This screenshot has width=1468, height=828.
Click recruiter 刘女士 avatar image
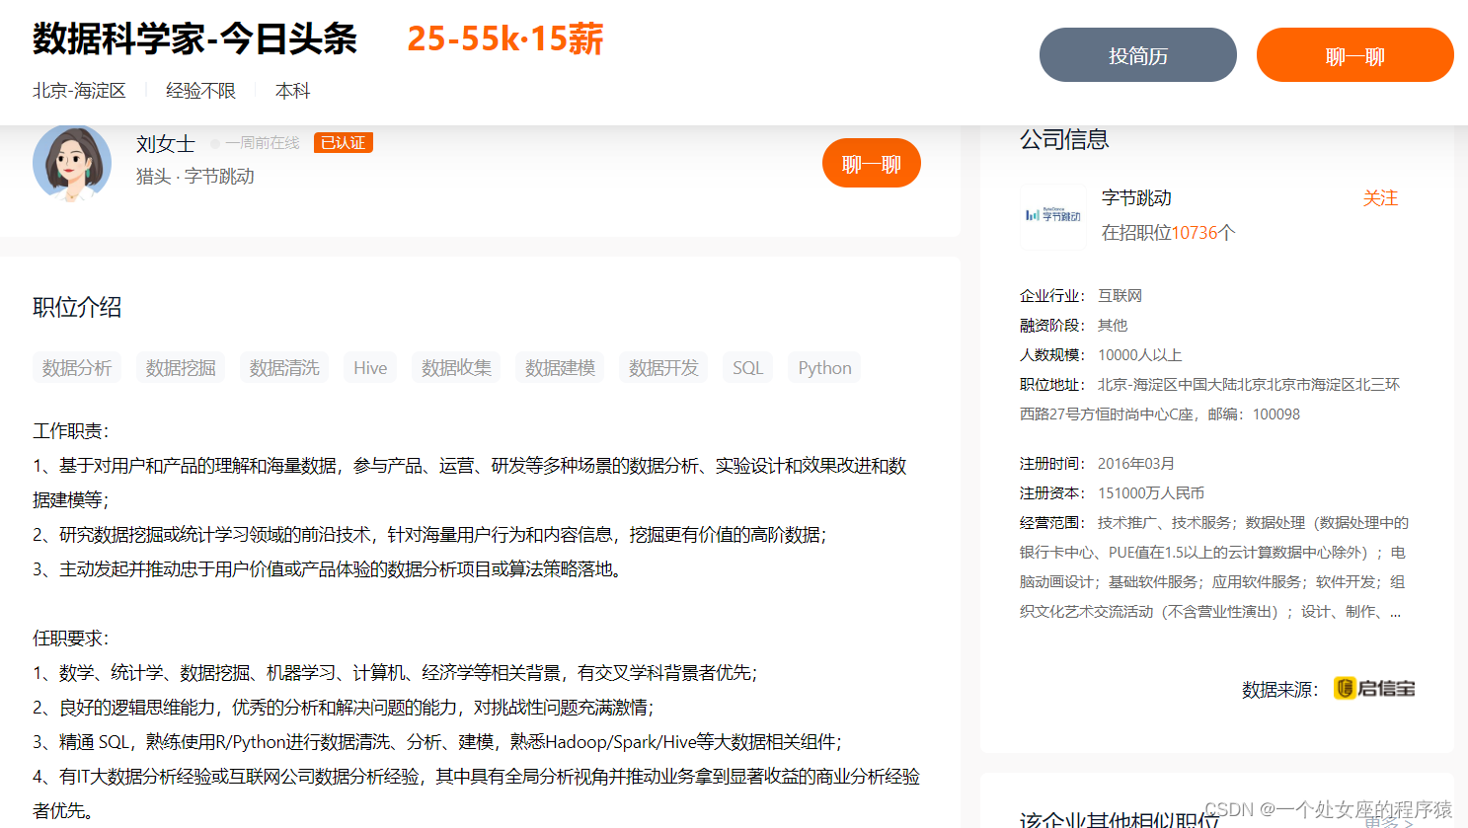[72, 164]
